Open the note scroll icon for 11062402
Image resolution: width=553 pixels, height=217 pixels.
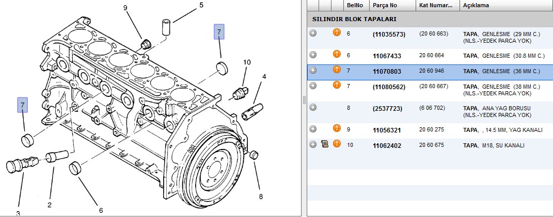tap(325, 144)
